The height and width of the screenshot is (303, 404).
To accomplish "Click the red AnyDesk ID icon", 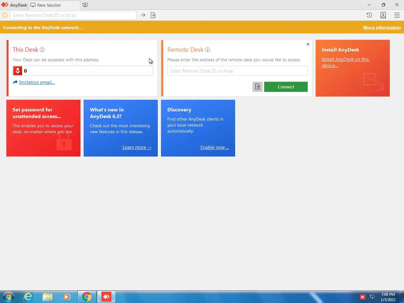I will coord(18,71).
